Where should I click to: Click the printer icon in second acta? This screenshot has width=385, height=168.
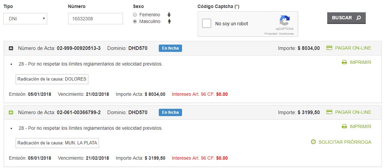click(344, 126)
